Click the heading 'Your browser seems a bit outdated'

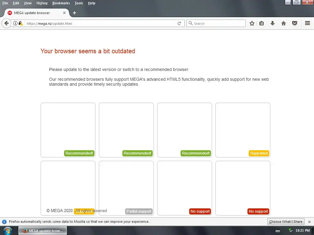[x=88, y=51]
